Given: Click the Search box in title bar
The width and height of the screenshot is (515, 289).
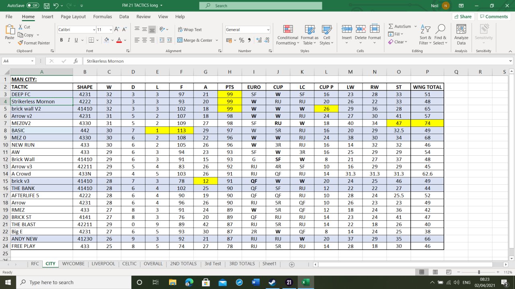Looking at the screenshot, I should 261,6.
